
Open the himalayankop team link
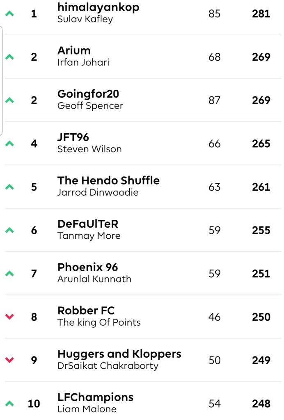pos(98,8)
